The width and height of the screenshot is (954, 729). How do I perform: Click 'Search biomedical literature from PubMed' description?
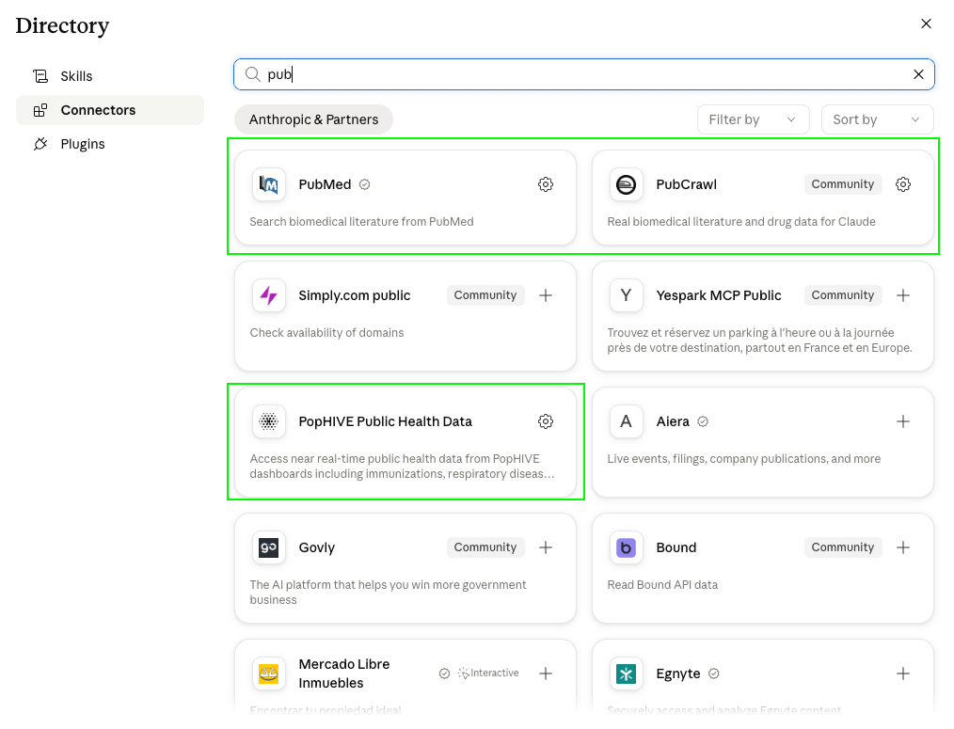click(361, 221)
